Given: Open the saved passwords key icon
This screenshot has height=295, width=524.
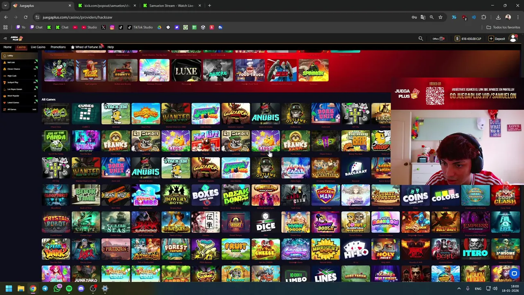Looking at the screenshot, I should (x=414, y=17).
